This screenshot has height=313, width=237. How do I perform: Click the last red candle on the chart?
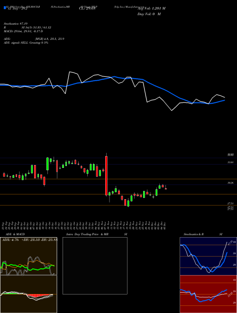click(x=166, y=188)
